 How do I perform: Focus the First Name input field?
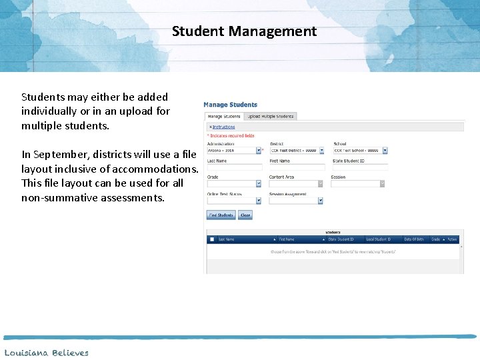coord(297,167)
